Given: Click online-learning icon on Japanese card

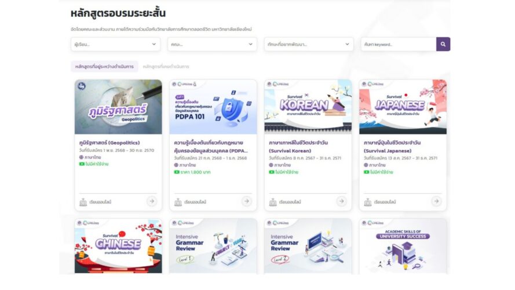Looking at the screenshot, I should pyautogui.click(x=368, y=202).
